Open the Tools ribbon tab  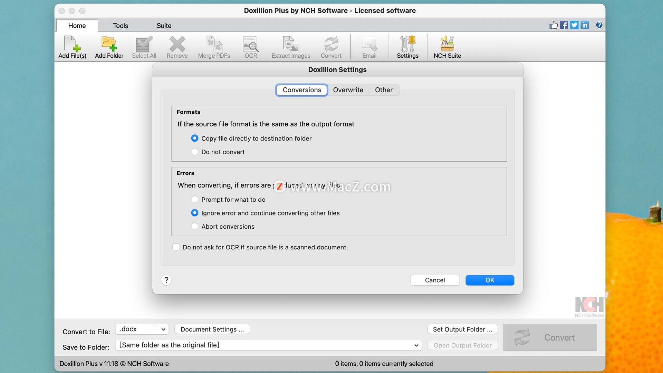(x=121, y=26)
